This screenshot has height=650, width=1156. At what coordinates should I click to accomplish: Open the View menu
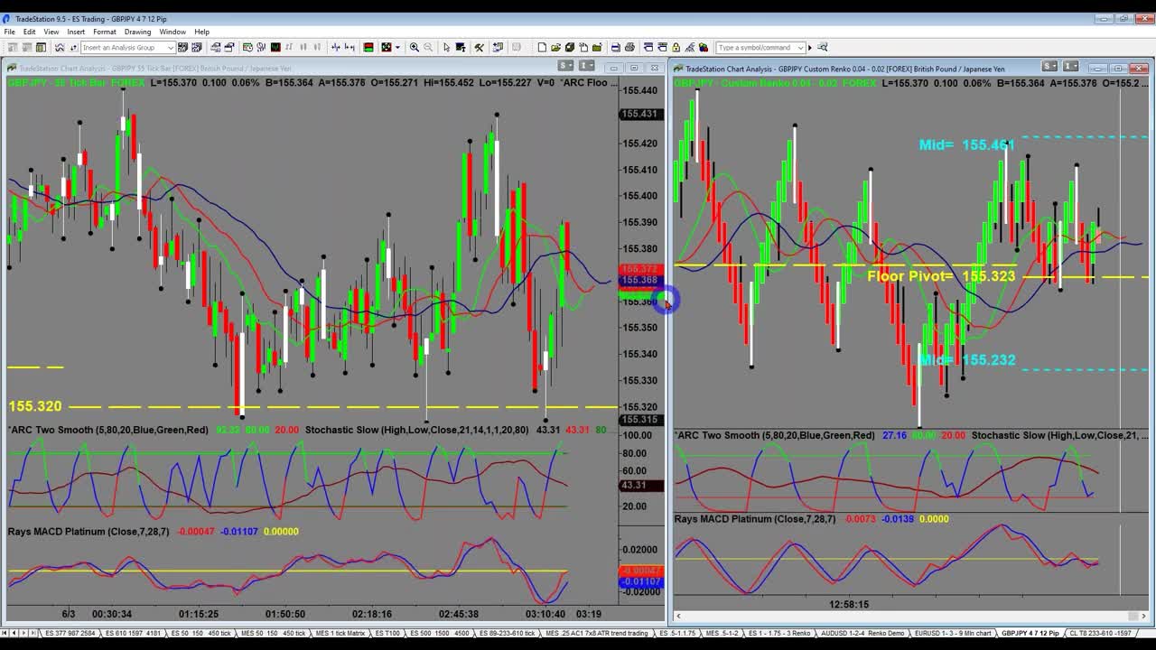click(x=51, y=32)
